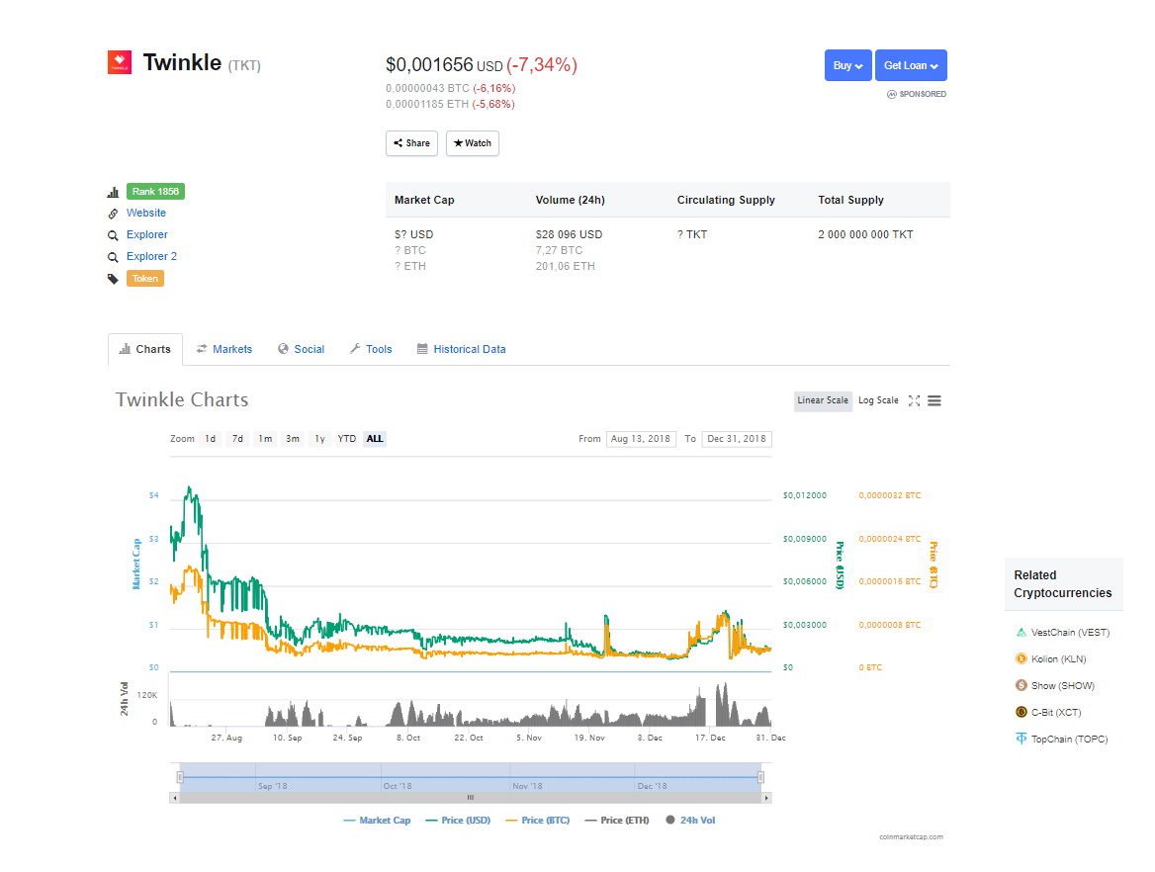Open C-Bit (XCT) related coin
This screenshot has height=872, width=1155.
pos(1055,712)
